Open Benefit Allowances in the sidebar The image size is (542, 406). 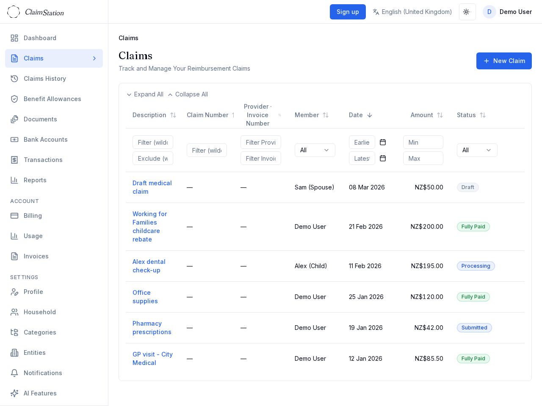[x=52, y=99]
